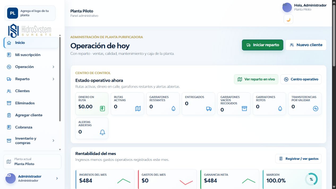
Task: Click the green trend line in Ganancia neta
Action: [249, 181]
